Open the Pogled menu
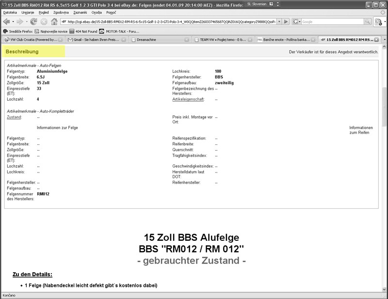Screen dimensions: 388x299 click(x=44, y=13)
